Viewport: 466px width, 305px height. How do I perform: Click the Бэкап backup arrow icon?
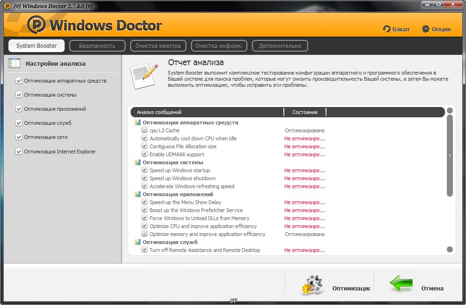point(386,29)
